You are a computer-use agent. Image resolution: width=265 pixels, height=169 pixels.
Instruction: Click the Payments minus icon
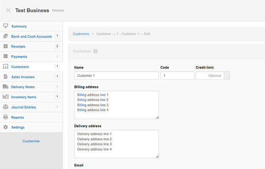[x=5, y=57]
